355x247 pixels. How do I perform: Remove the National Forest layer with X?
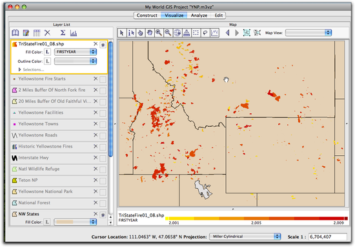pyautogui.click(x=96, y=202)
